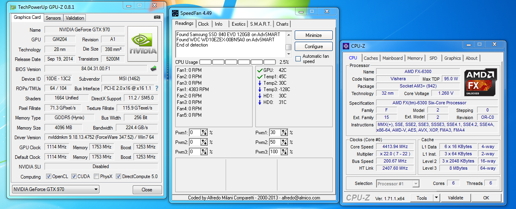Click the Configure button in SpeedFan

314,47
